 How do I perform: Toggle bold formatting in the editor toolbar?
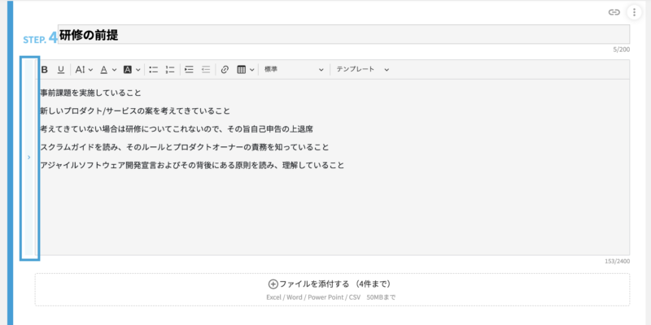(x=45, y=70)
